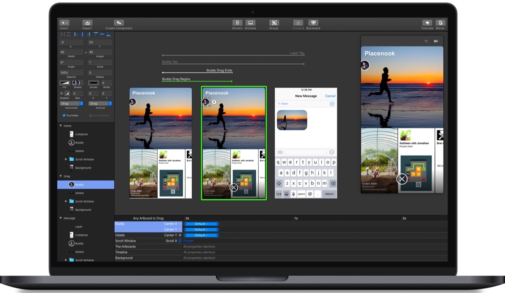Image resolution: width=505 pixels, height=293 pixels.
Task: Send the layer Backward
Action: point(313,23)
